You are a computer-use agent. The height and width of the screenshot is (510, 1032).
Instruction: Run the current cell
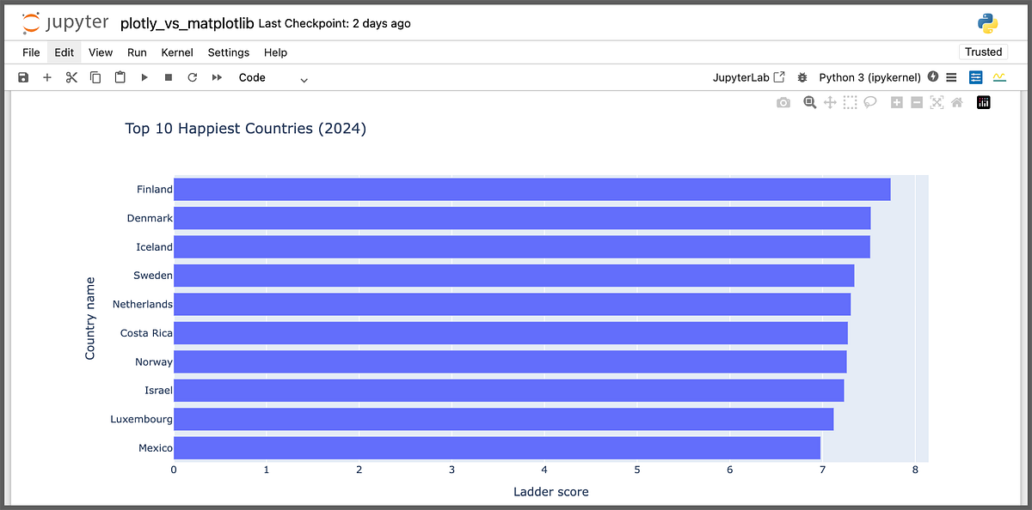[144, 77]
